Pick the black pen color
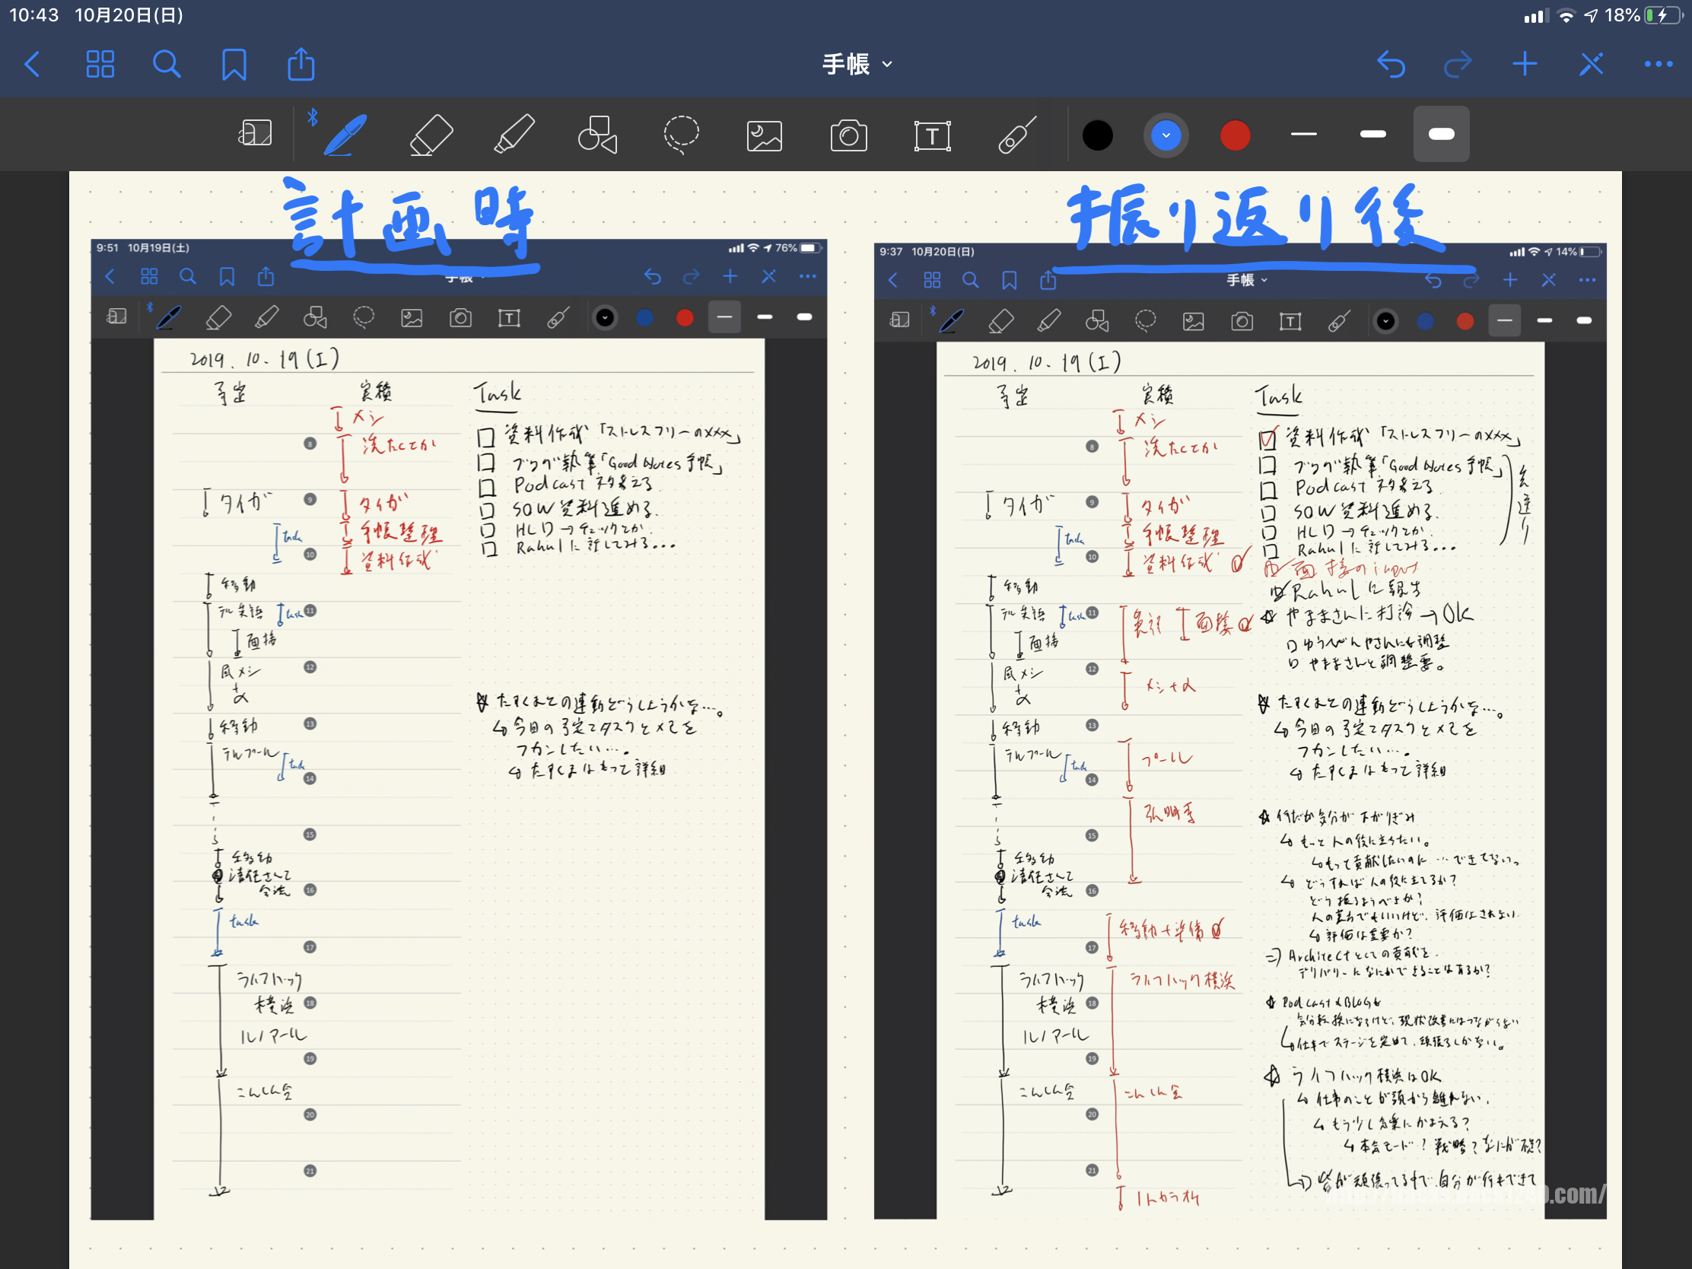The width and height of the screenshot is (1692, 1269). pos(1098,135)
